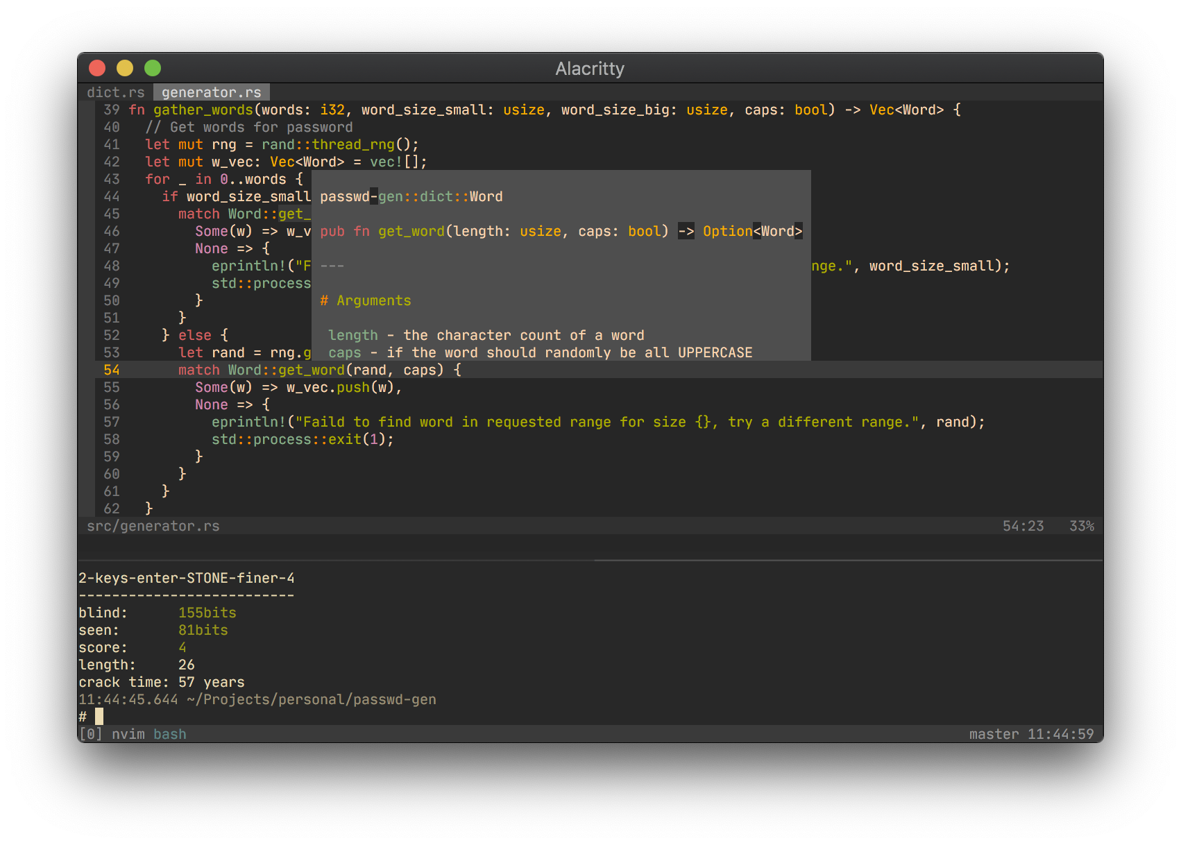The width and height of the screenshot is (1181, 845).
Task: Click line number 54 in the gutter
Action: [111, 370]
